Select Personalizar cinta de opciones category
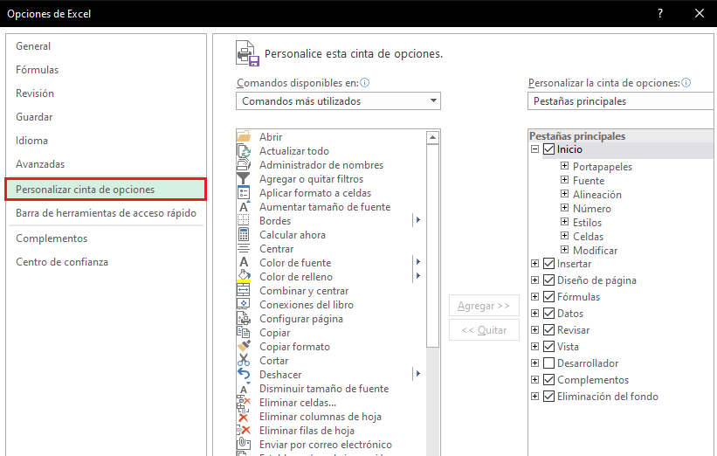 [106, 190]
